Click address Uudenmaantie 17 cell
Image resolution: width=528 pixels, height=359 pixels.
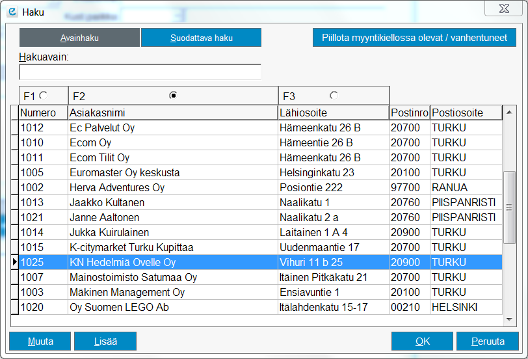pyautogui.click(x=334, y=247)
